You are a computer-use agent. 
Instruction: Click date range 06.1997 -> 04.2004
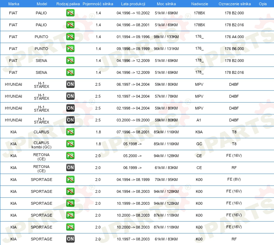point(133,84)
